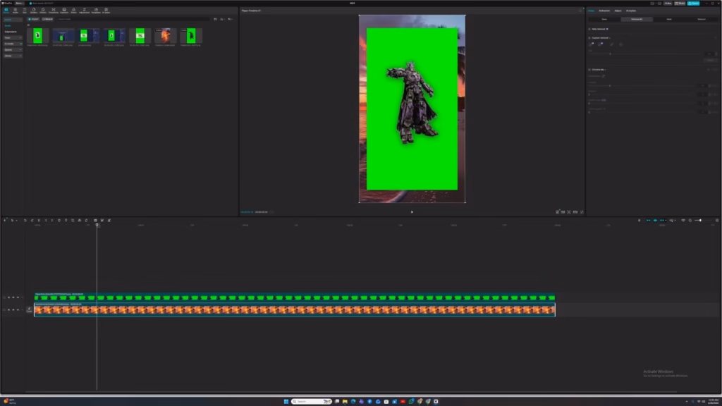Lock the main beach video track
This screenshot has width=722, height=406.
[x=8, y=310]
